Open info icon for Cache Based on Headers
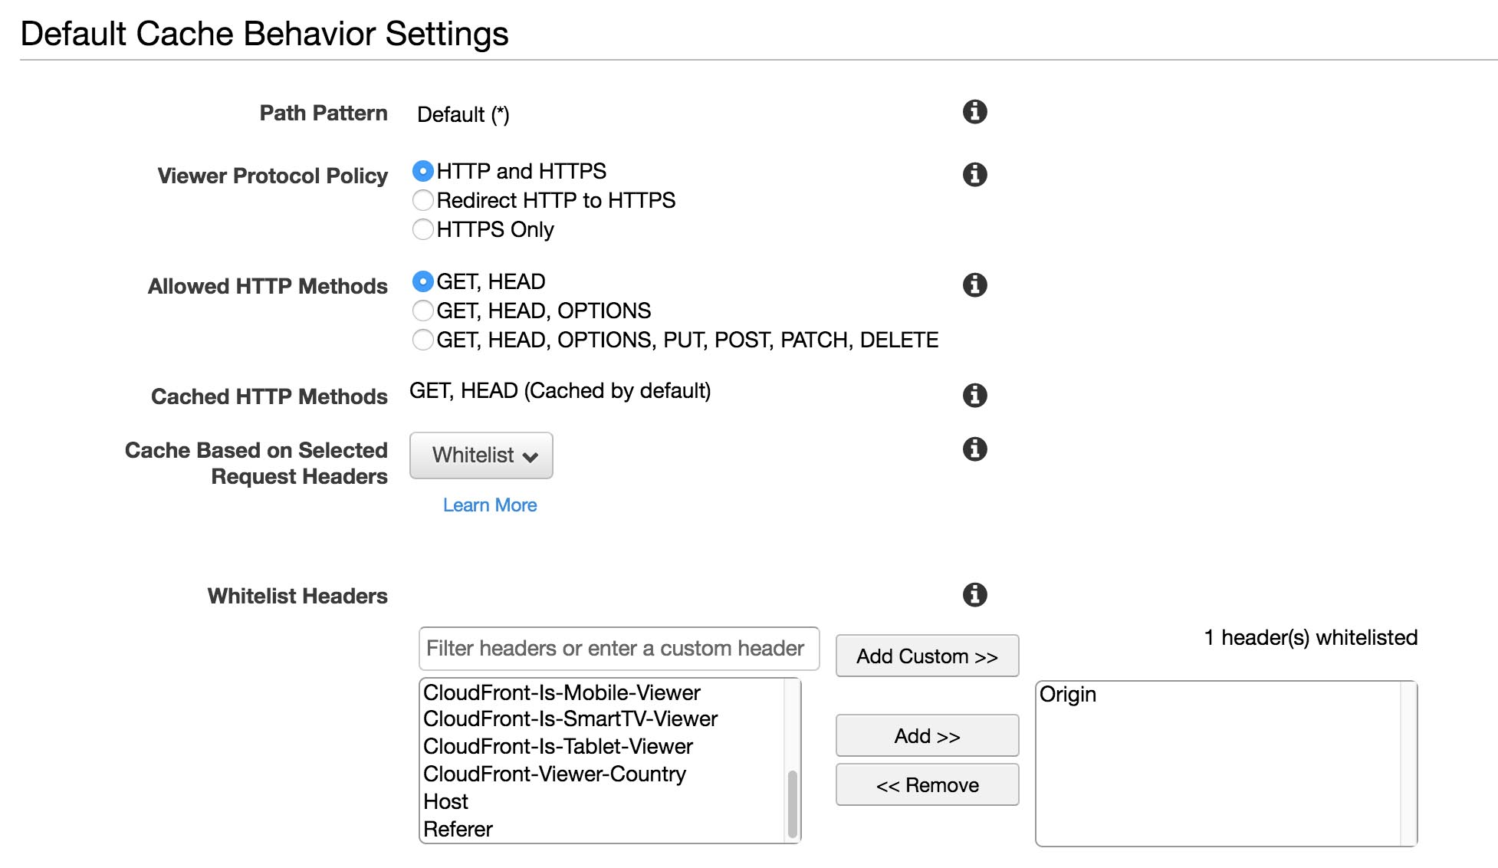This screenshot has width=1498, height=868. 974,449
